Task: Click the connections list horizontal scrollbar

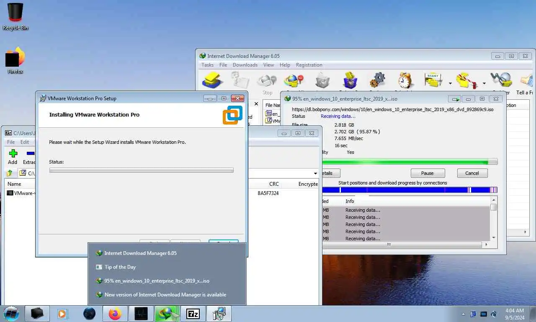Action: click(x=405, y=244)
